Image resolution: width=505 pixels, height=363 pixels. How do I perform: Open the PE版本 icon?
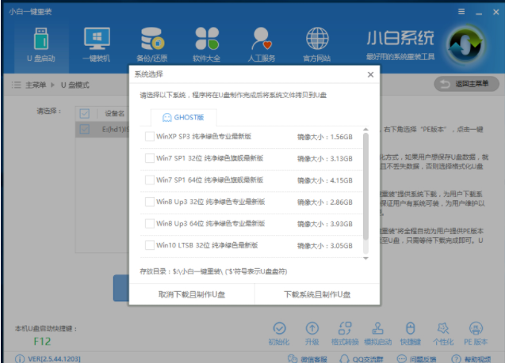pyautogui.click(x=476, y=328)
